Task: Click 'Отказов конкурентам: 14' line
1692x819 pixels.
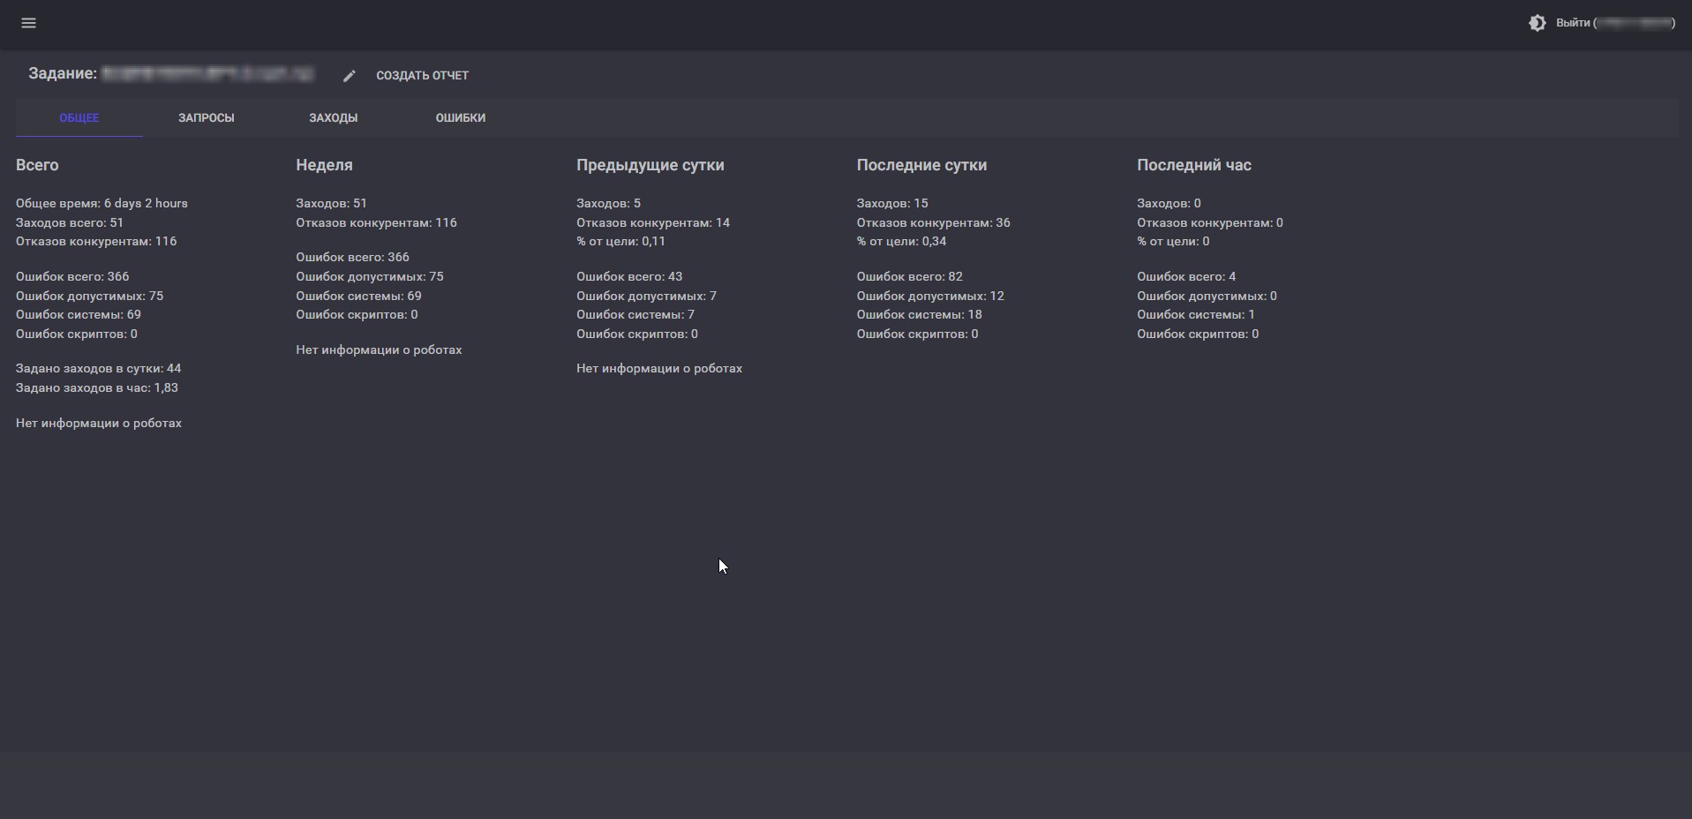Action: 653,222
